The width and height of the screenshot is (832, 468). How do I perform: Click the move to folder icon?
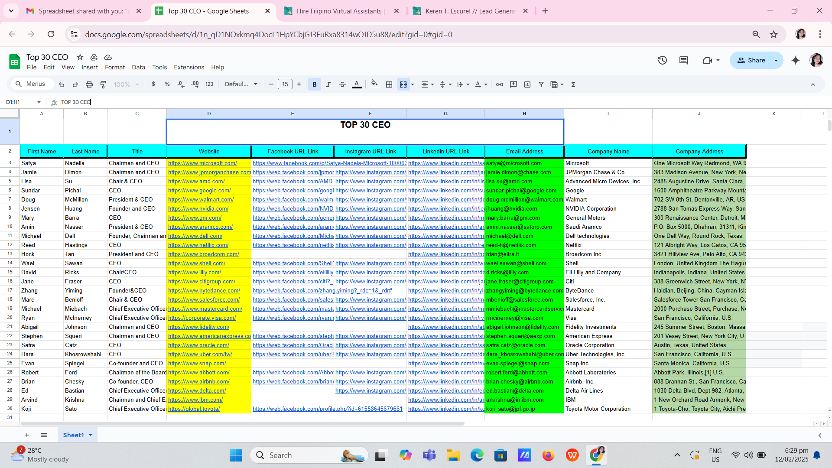coord(94,57)
